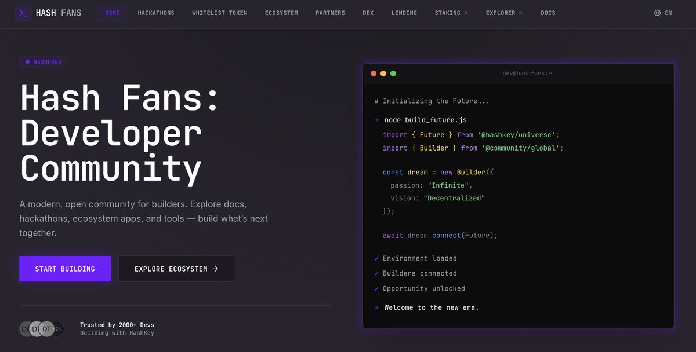The height and width of the screenshot is (352, 696).
Task: Click the HASHFANS badge pill
Action: tap(43, 61)
